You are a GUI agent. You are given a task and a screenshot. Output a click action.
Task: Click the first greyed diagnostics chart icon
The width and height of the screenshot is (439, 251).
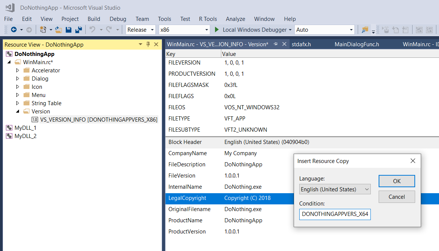[x=419, y=30]
